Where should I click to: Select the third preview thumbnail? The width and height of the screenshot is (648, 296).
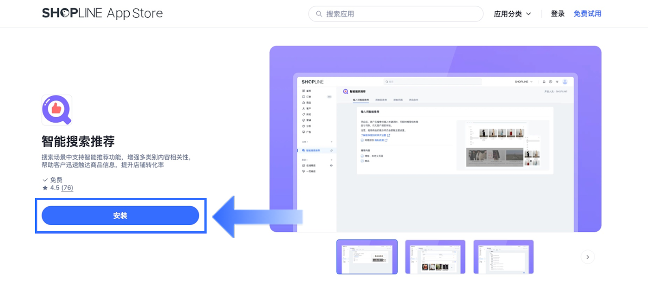[503, 257]
